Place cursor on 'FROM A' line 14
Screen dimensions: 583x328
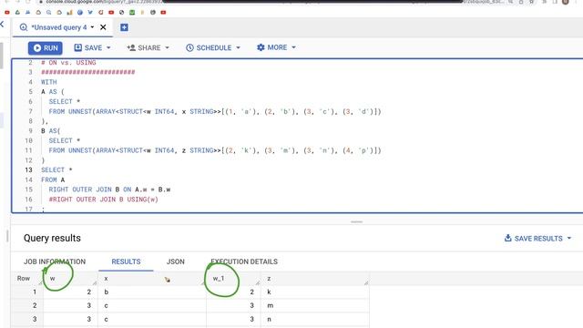pos(53,179)
